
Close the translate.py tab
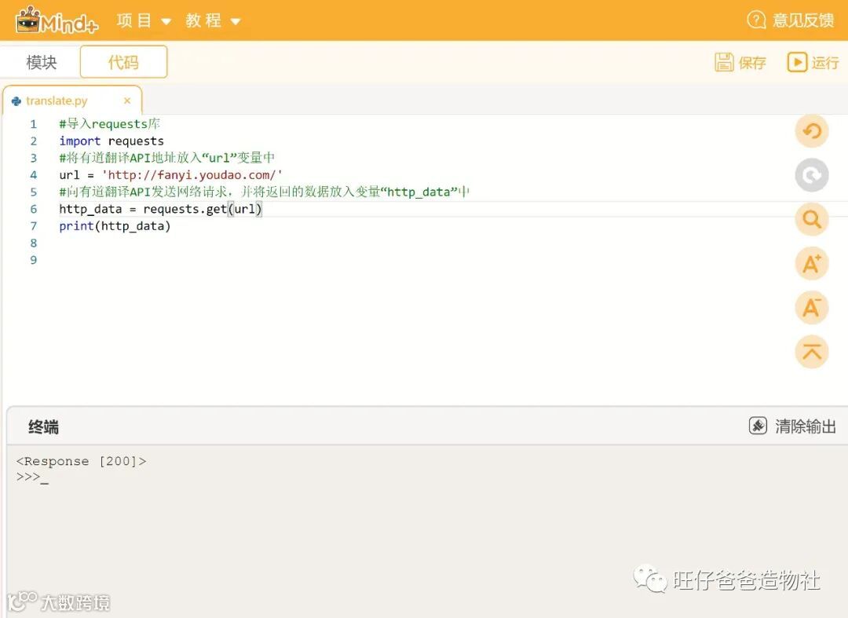tap(127, 101)
